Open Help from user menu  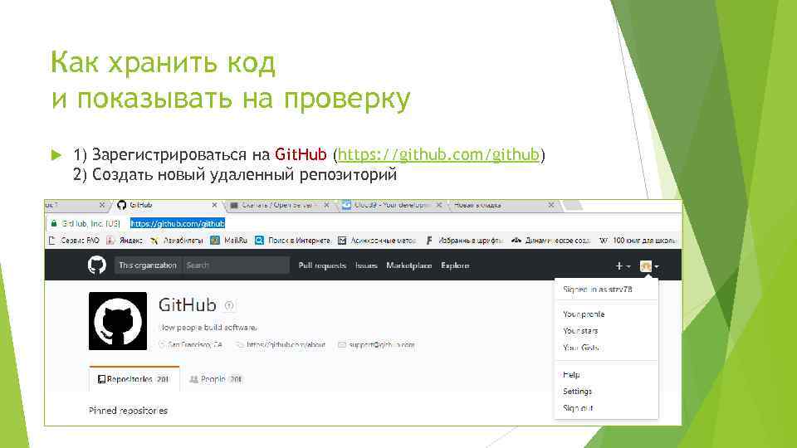pos(571,374)
